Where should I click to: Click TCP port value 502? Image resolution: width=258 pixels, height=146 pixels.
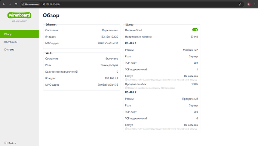[196, 63]
